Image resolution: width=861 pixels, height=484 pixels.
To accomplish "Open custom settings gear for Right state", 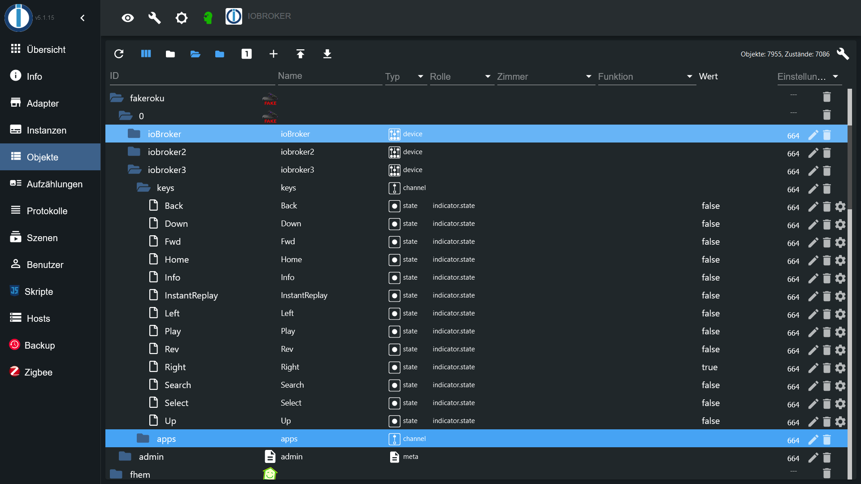I will [840, 368].
